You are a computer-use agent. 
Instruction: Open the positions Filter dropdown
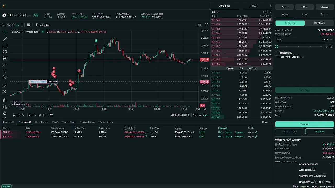point(266,122)
